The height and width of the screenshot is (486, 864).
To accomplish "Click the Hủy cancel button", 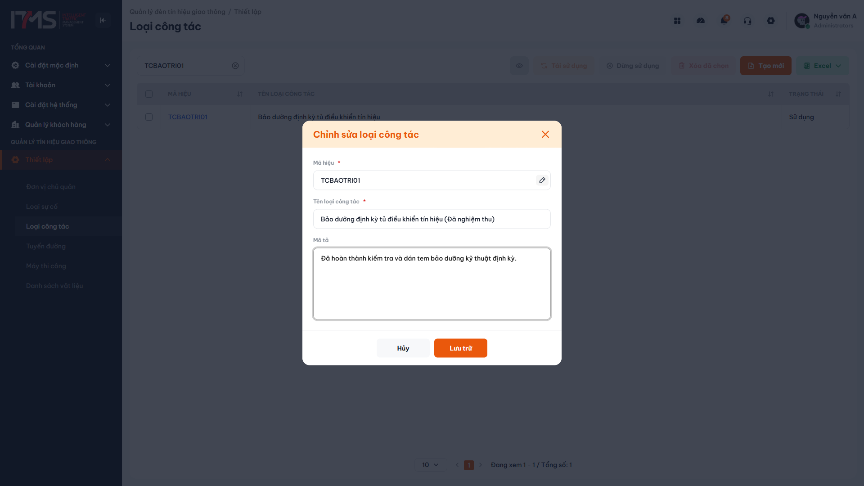I will pos(403,348).
